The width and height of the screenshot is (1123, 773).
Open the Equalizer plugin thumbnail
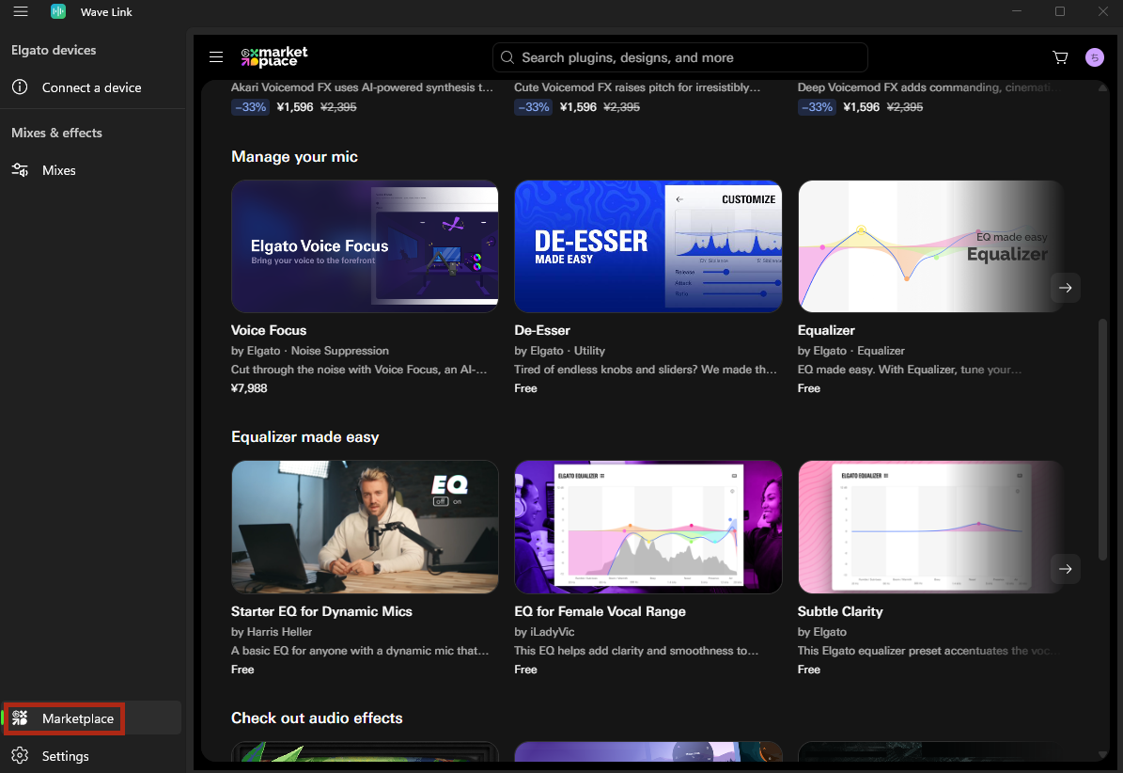pyautogui.click(x=931, y=245)
